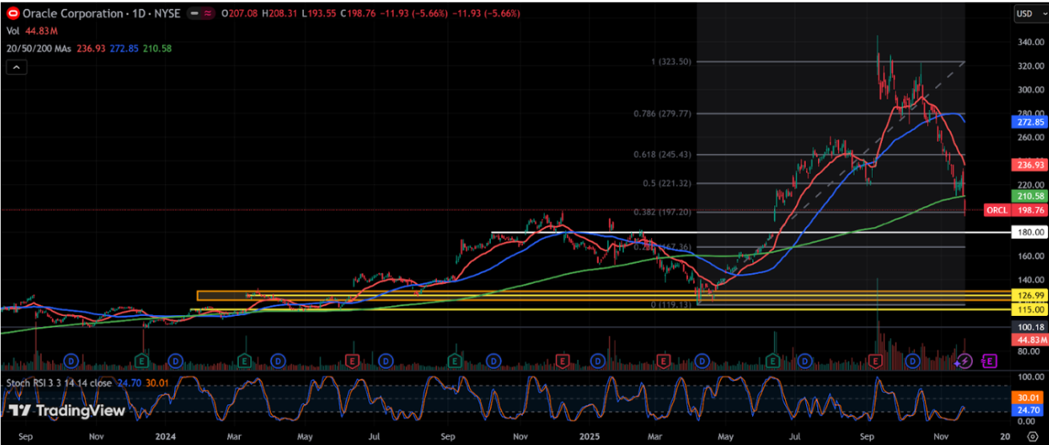
Task: Select the yellow 115.00 price level label
Action: pyautogui.click(x=1030, y=309)
